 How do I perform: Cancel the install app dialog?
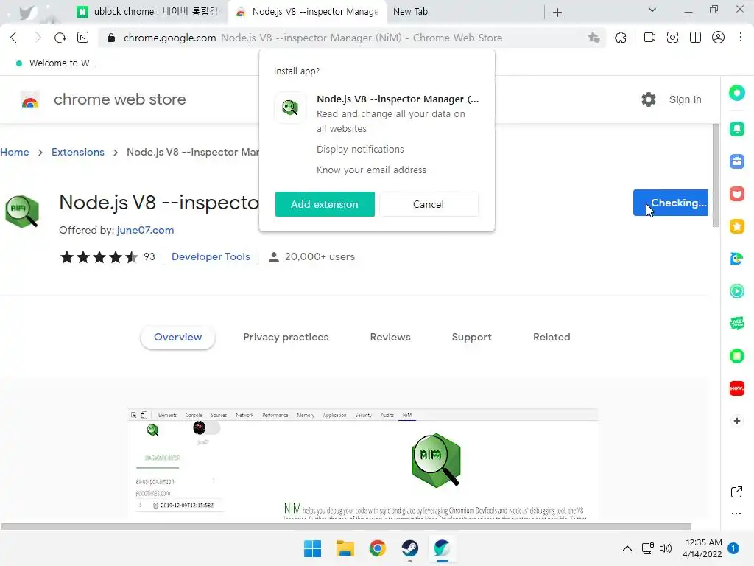click(x=429, y=204)
